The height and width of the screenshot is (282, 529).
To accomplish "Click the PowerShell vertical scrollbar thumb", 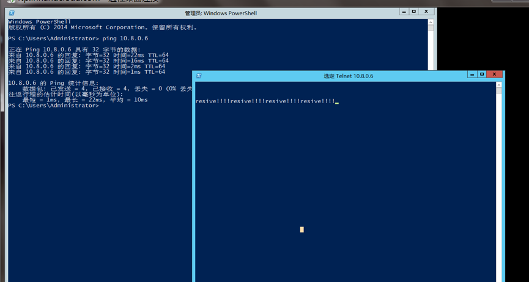I will click(431, 28).
